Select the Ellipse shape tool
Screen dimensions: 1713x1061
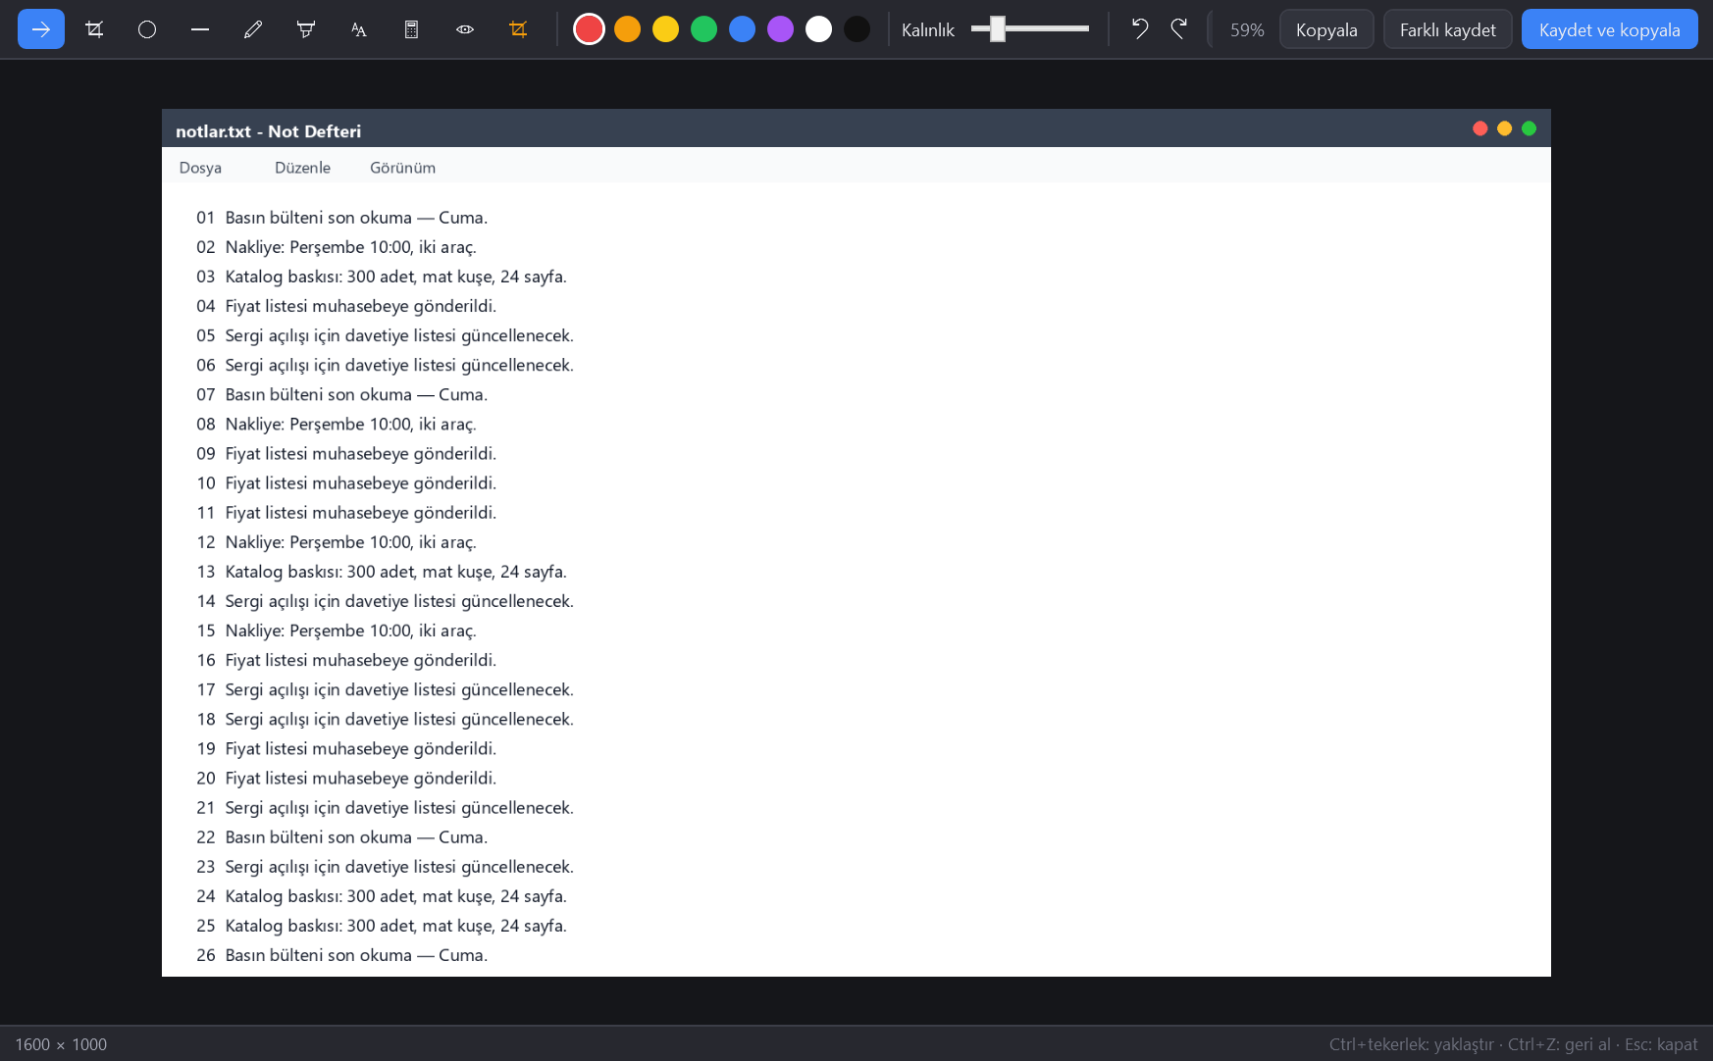[147, 29]
